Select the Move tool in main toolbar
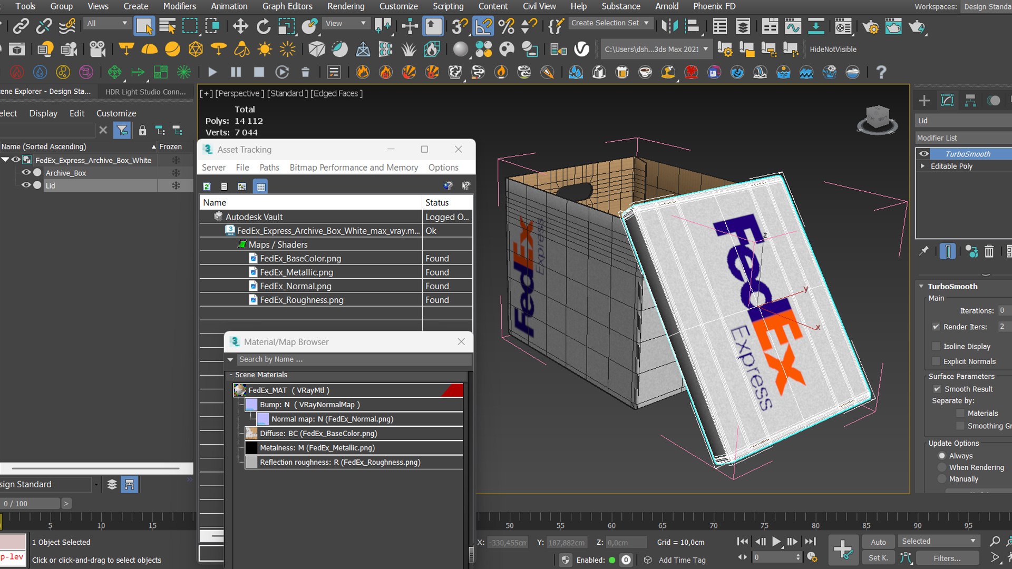The width and height of the screenshot is (1012, 569). click(240, 26)
